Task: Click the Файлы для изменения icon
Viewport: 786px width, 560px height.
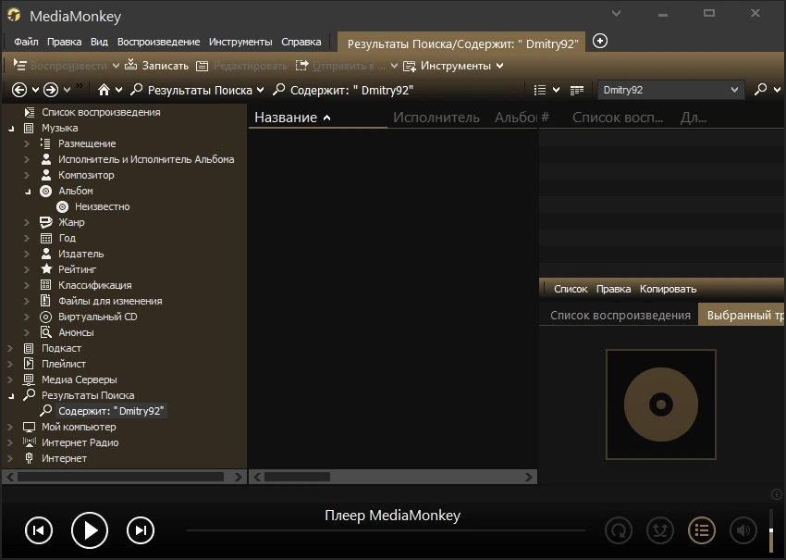Action: point(45,301)
